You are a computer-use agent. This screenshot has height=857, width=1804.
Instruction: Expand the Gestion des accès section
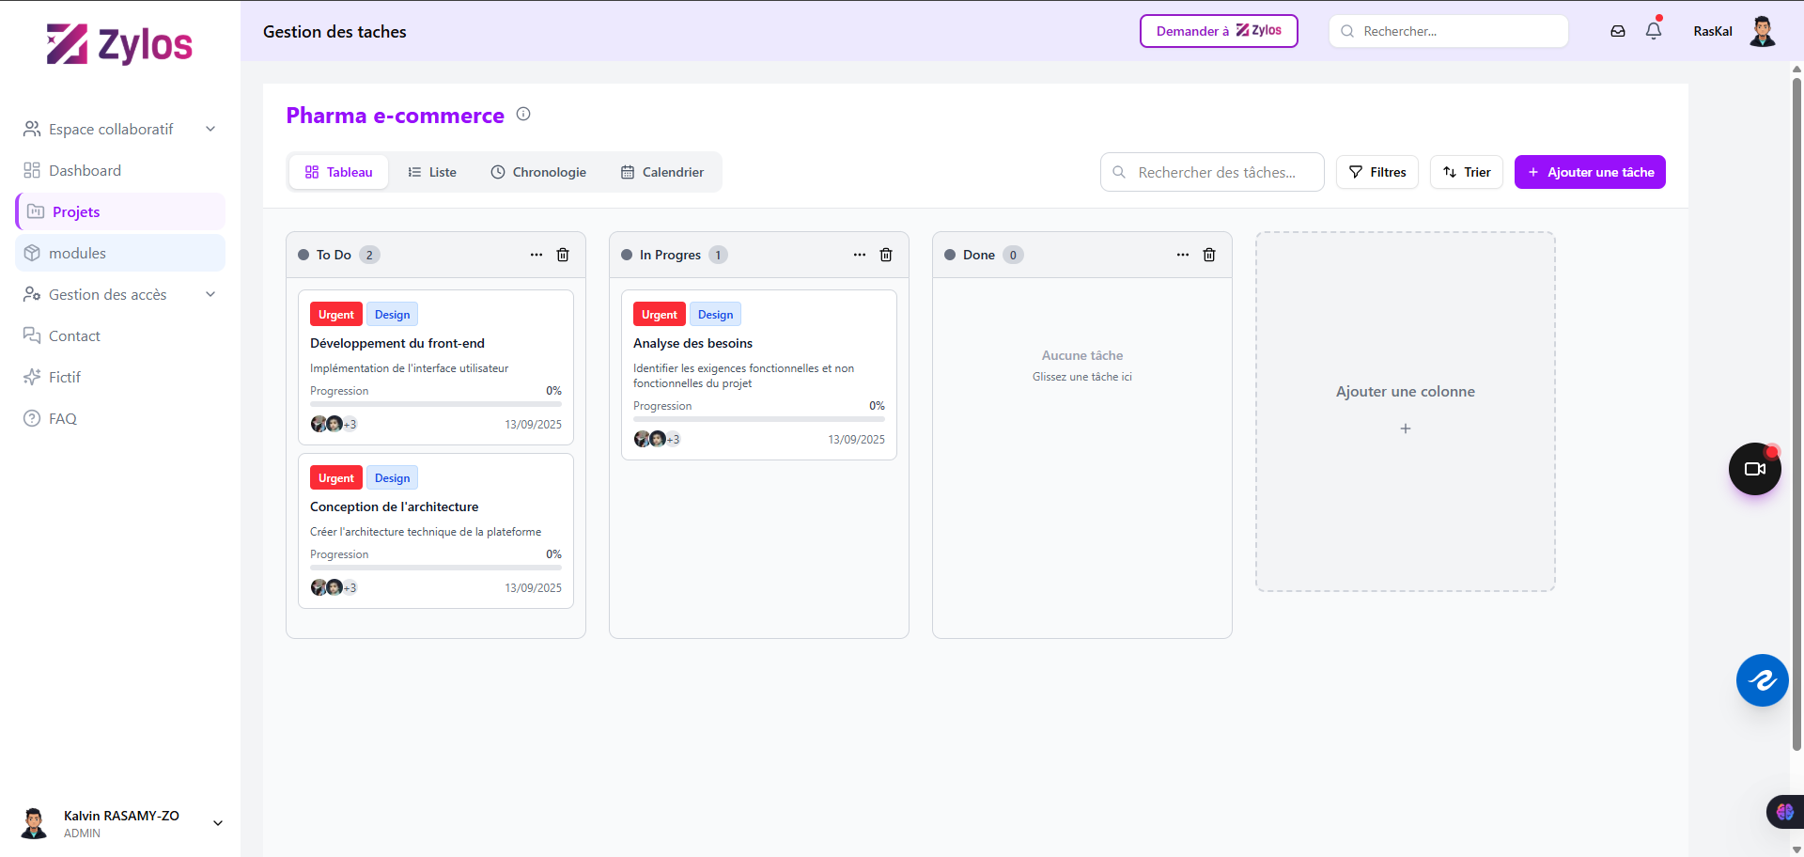click(210, 294)
